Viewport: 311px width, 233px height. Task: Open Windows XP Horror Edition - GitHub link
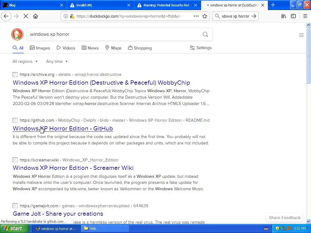pos(63,128)
